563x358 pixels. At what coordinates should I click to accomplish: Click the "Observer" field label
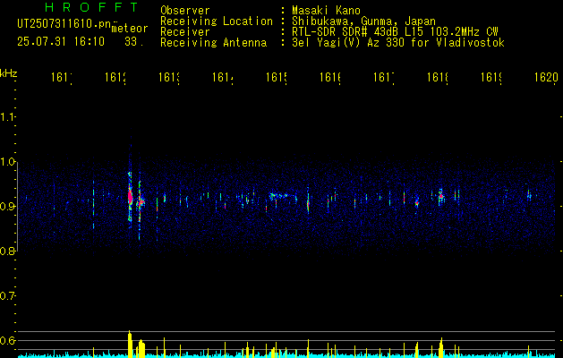tap(185, 11)
